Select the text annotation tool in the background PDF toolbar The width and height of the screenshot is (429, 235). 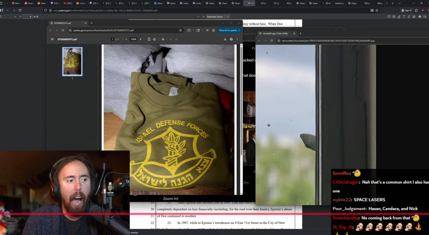click(x=404, y=17)
